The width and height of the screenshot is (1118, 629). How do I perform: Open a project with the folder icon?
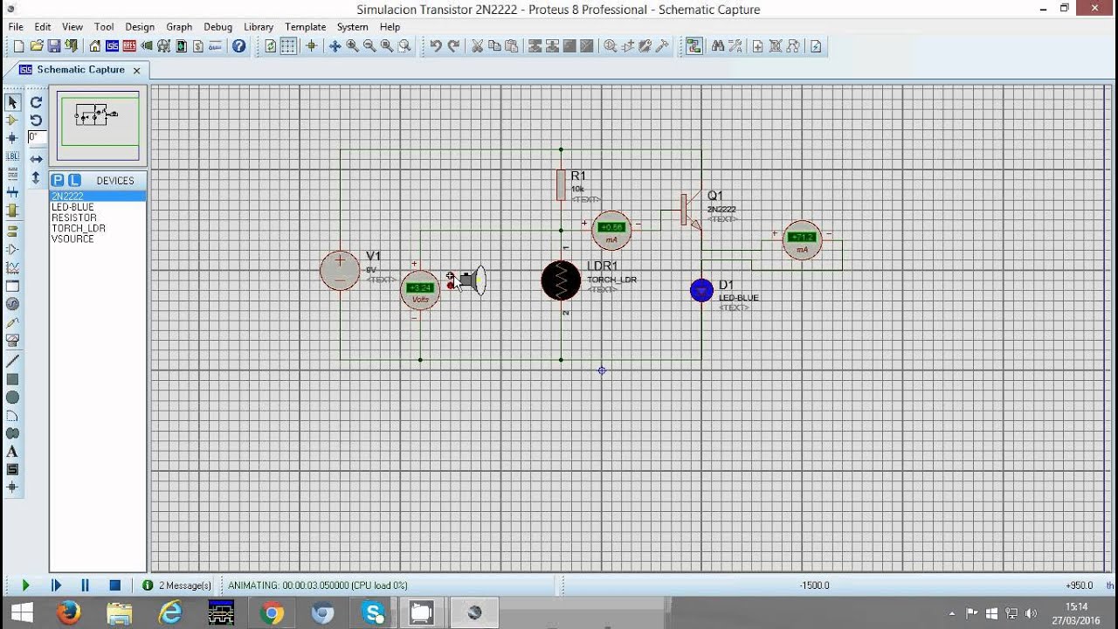(x=37, y=46)
